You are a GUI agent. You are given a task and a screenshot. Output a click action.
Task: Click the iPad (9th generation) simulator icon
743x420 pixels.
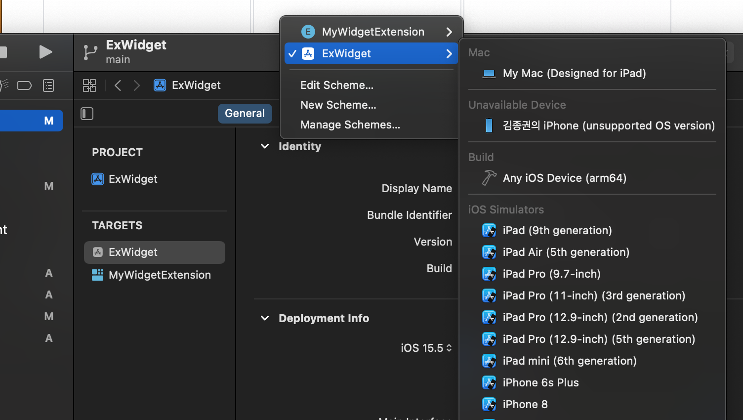489,230
